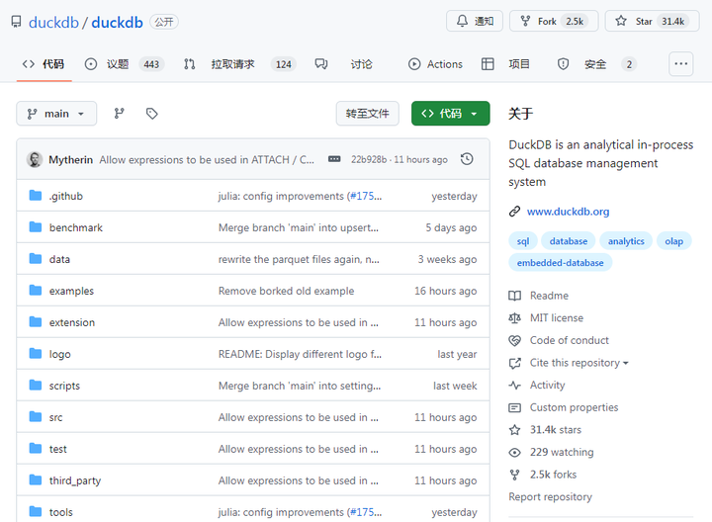
Task: Expand commit message ellipsis icon
Action: tap(334, 159)
